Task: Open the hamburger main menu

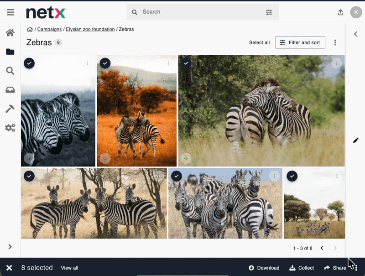Action: (10, 12)
